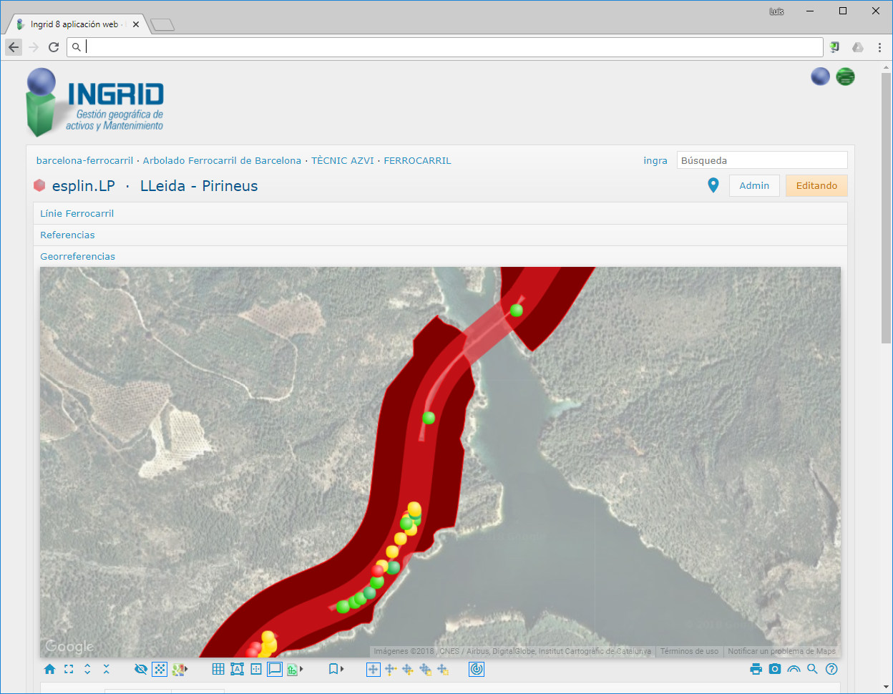Click the radar target icon in map toolbar
Image resolution: width=893 pixels, height=694 pixels.
pyautogui.click(x=477, y=670)
